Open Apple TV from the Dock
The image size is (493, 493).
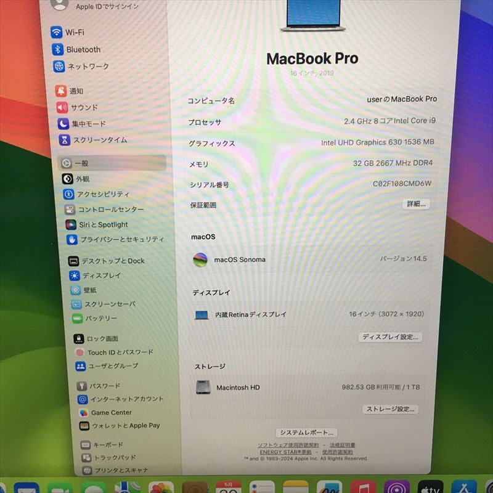point(430,487)
